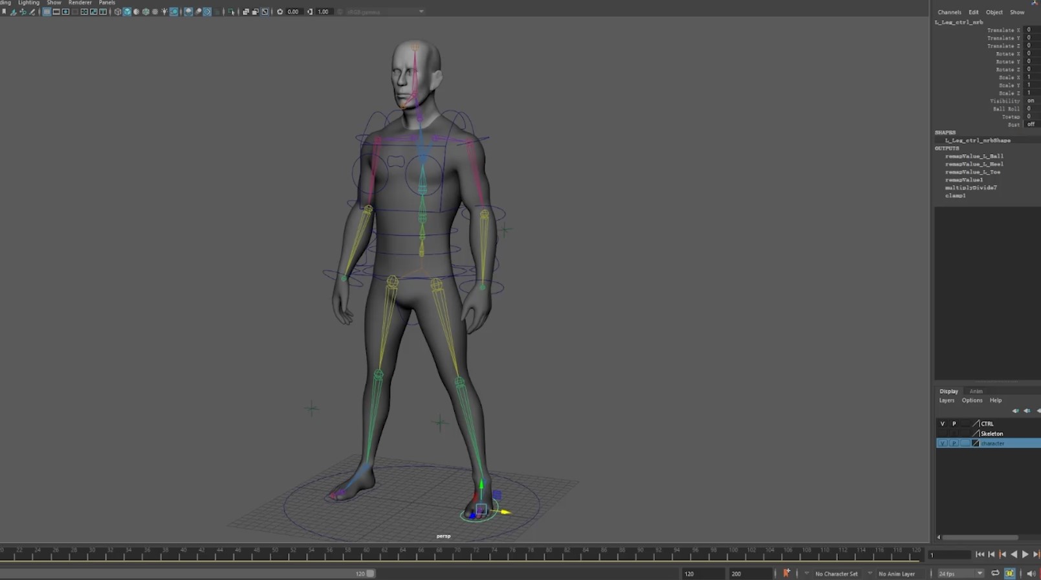Click the current frame field showing 1
1041x580 pixels.
pos(949,555)
